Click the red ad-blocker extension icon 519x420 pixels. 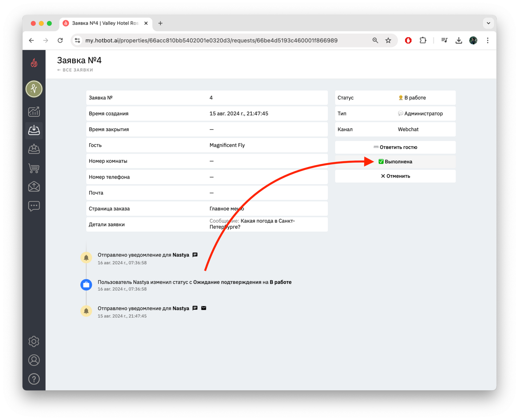click(408, 40)
